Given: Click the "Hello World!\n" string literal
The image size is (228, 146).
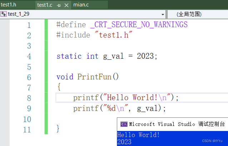Looking at the screenshot, I should 137,97.
